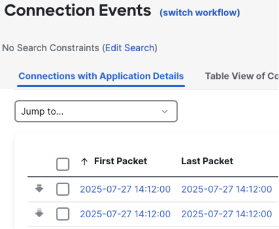The width and height of the screenshot is (279, 229).
Task: Click the switch workflow link
Action: click(200, 12)
